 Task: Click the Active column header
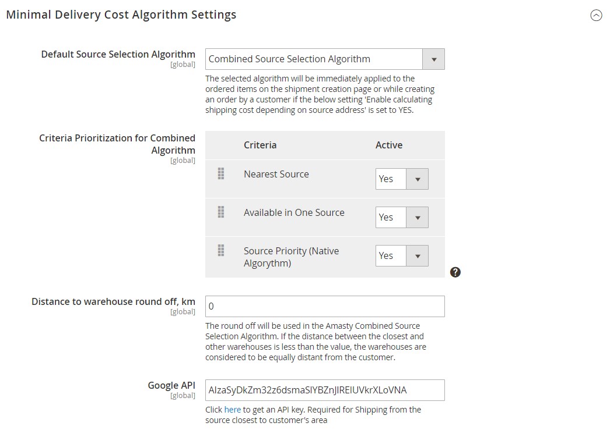point(389,145)
